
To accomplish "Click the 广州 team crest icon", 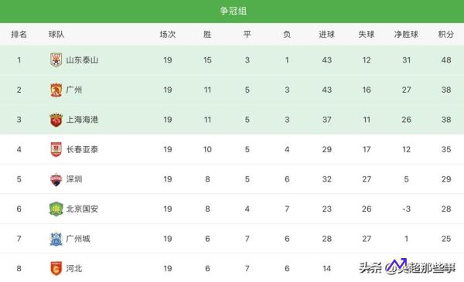I will pos(56,90).
